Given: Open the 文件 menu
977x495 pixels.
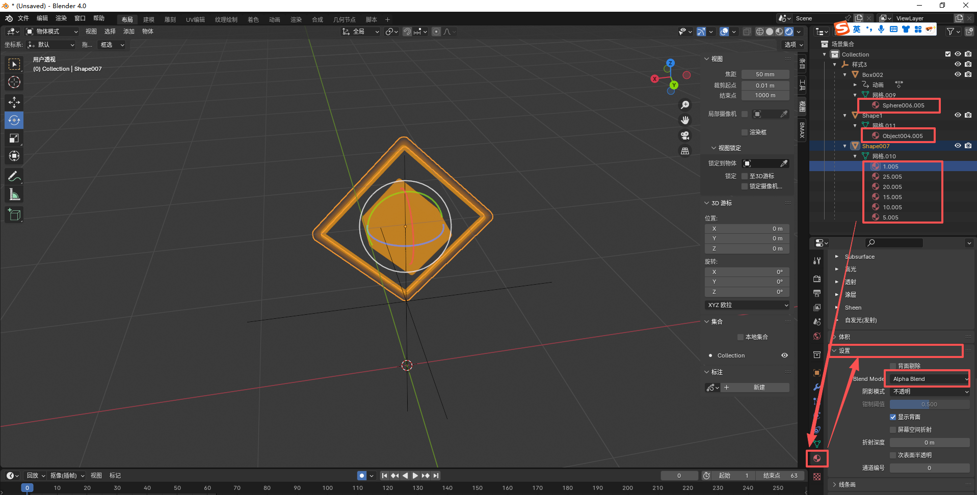Looking at the screenshot, I should coord(23,18).
